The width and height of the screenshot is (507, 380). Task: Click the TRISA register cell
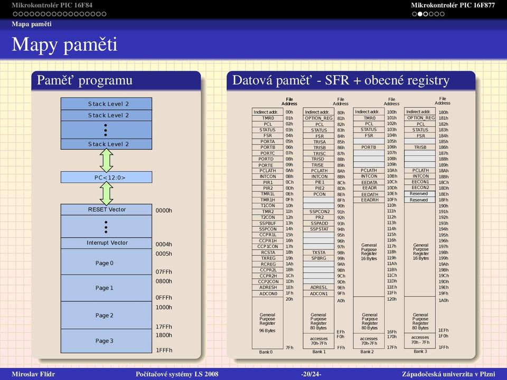click(318, 142)
